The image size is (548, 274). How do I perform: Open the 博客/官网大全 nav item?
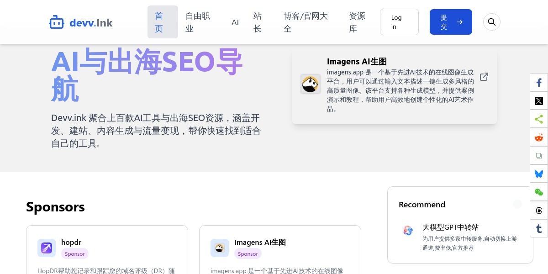(x=309, y=22)
